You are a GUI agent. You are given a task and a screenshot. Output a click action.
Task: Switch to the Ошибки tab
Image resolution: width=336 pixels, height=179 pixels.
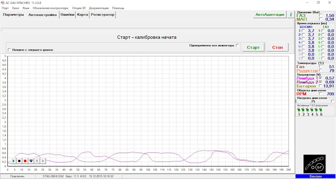point(67,15)
